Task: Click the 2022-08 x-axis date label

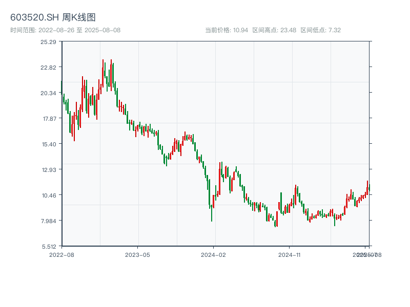Action: pos(61,254)
